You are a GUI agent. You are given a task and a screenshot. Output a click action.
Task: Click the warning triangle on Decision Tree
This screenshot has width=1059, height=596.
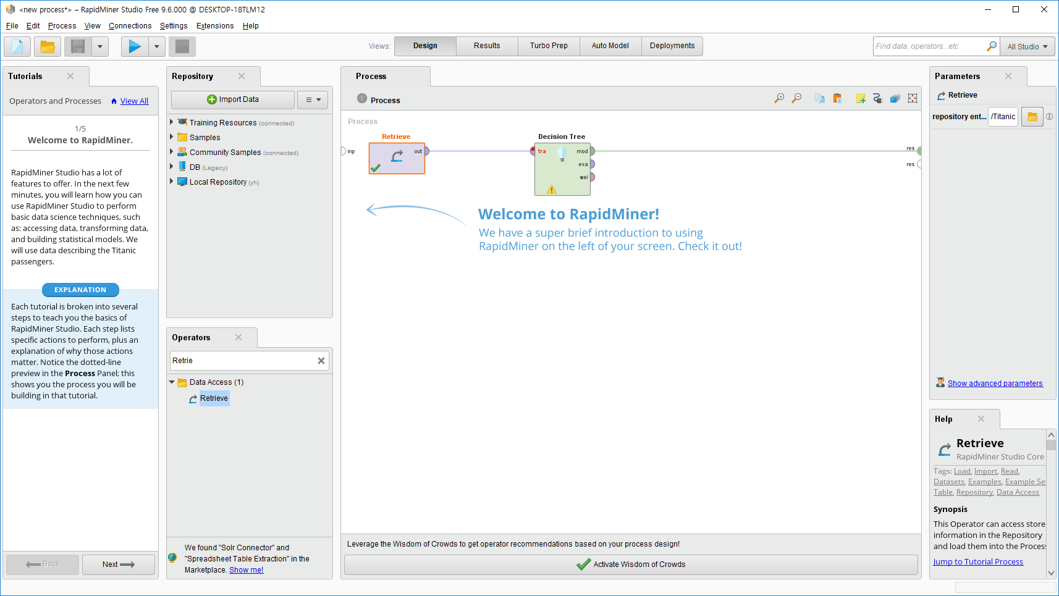552,190
